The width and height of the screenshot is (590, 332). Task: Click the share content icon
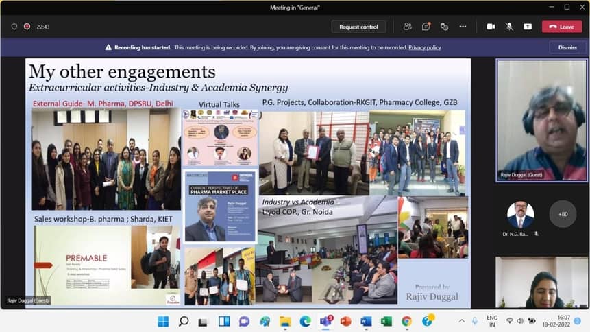[528, 27]
